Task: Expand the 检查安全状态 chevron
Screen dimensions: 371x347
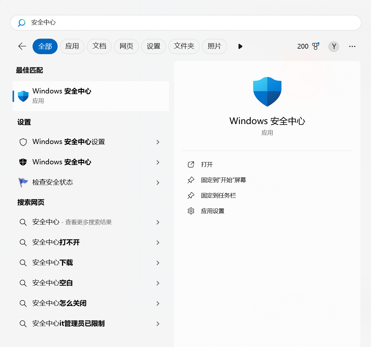Action: click(x=158, y=183)
